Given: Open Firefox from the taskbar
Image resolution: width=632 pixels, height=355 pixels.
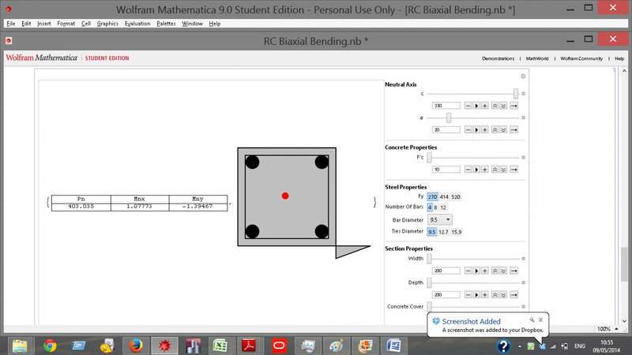Looking at the screenshot, I should pyautogui.click(x=134, y=346).
